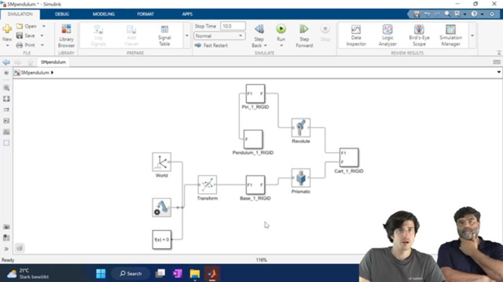Image resolution: width=503 pixels, height=282 pixels.
Task: Click the Print button
Action: (26, 45)
